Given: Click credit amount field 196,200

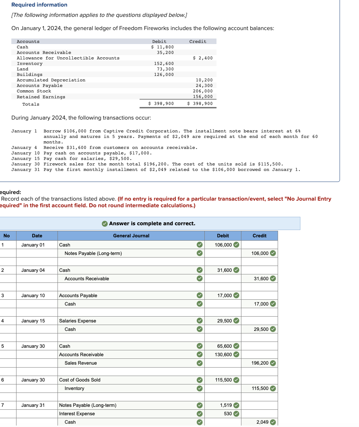Looking at the screenshot, I should pyautogui.click(x=259, y=363).
